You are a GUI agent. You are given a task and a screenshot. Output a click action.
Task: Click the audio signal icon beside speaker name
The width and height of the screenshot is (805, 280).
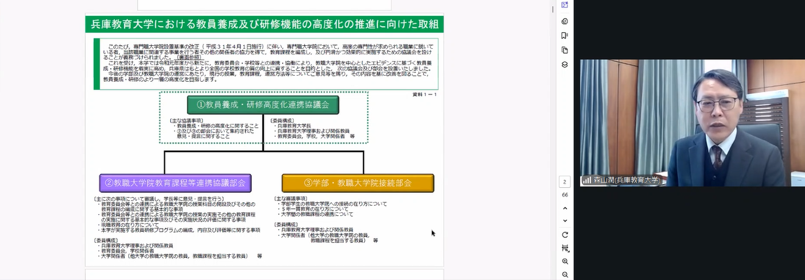(x=587, y=180)
